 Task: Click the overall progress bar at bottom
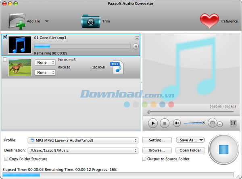click(118, 175)
